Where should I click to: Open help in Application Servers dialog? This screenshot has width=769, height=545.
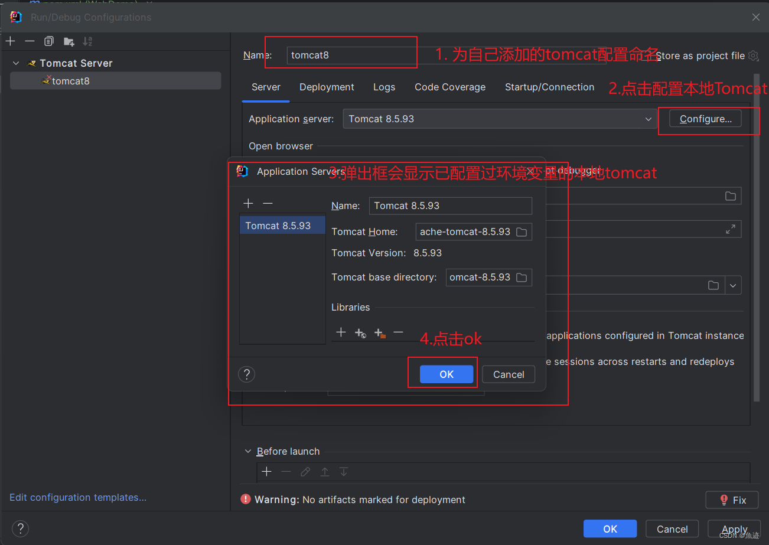pyautogui.click(x=246, y=374)
